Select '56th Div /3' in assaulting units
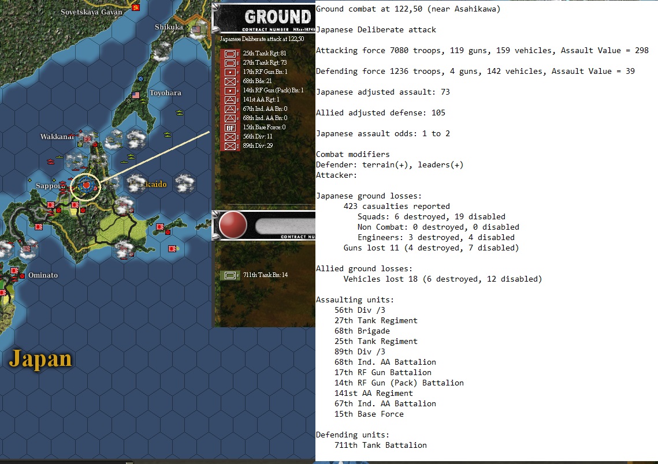Viewport: 658px width, 464px height. (x=360, y=310)
